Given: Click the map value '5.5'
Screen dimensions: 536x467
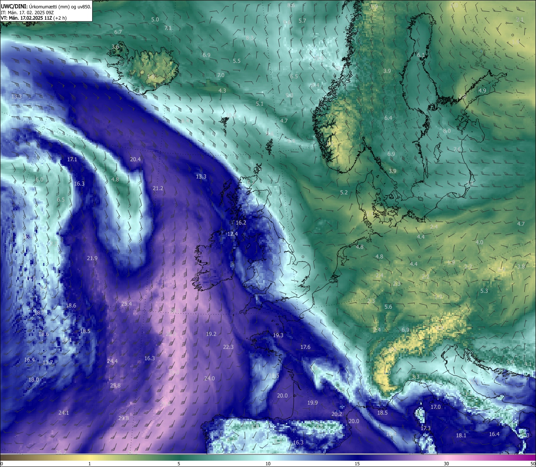Looking at the screenshot, I should click(237, 61).
